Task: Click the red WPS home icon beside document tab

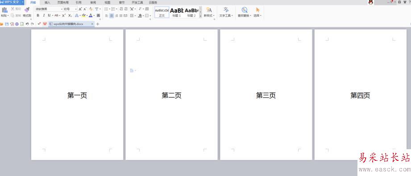Action: [45, 24]
